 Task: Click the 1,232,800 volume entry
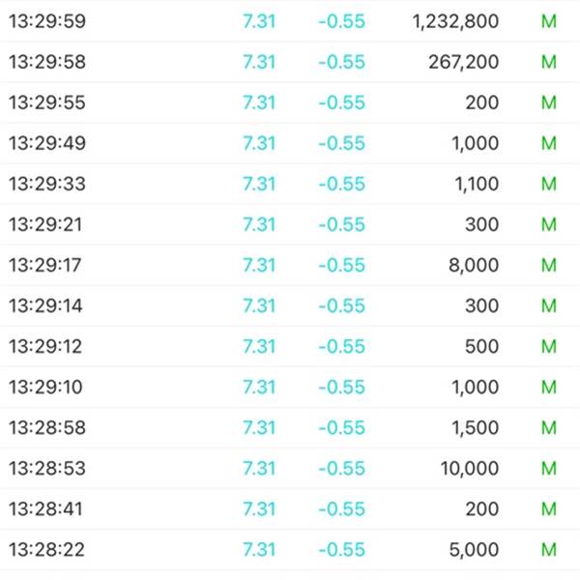(455, 21)
